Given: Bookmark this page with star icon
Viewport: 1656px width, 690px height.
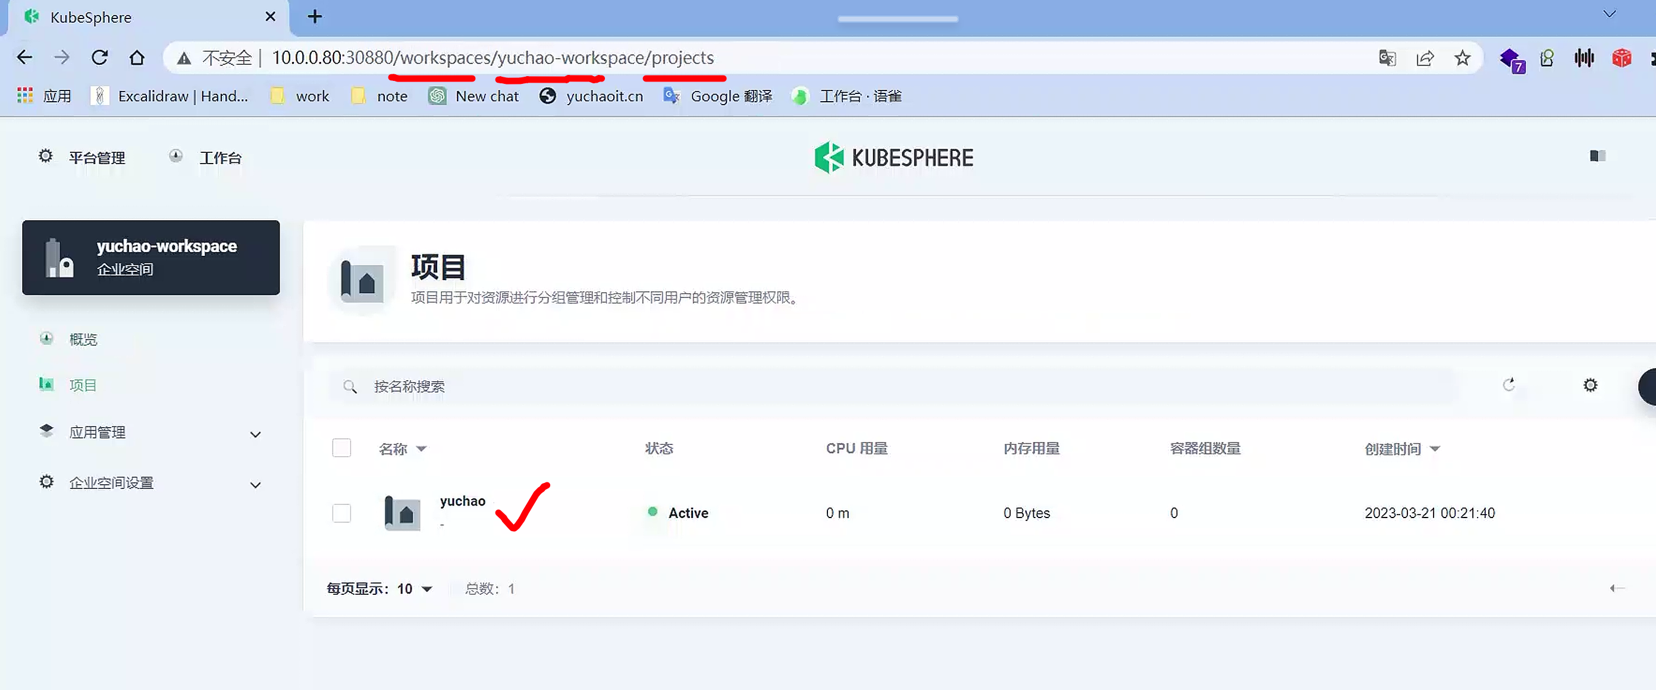Looking at the screenshot, I should (1463, 58).
